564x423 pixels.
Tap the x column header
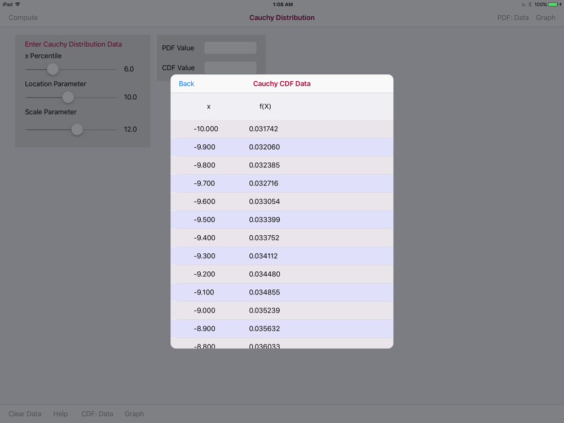click(x=209, y=107)
